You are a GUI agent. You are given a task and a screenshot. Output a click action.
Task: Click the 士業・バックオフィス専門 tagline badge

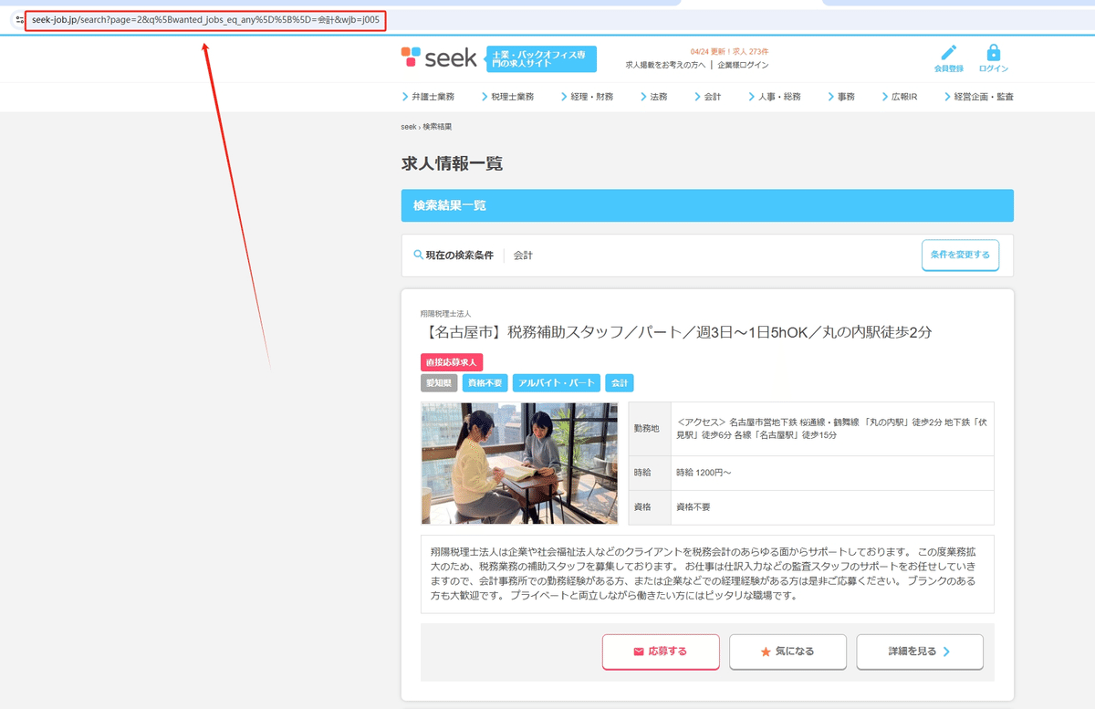pyautogui.click(x=541, y=59)
